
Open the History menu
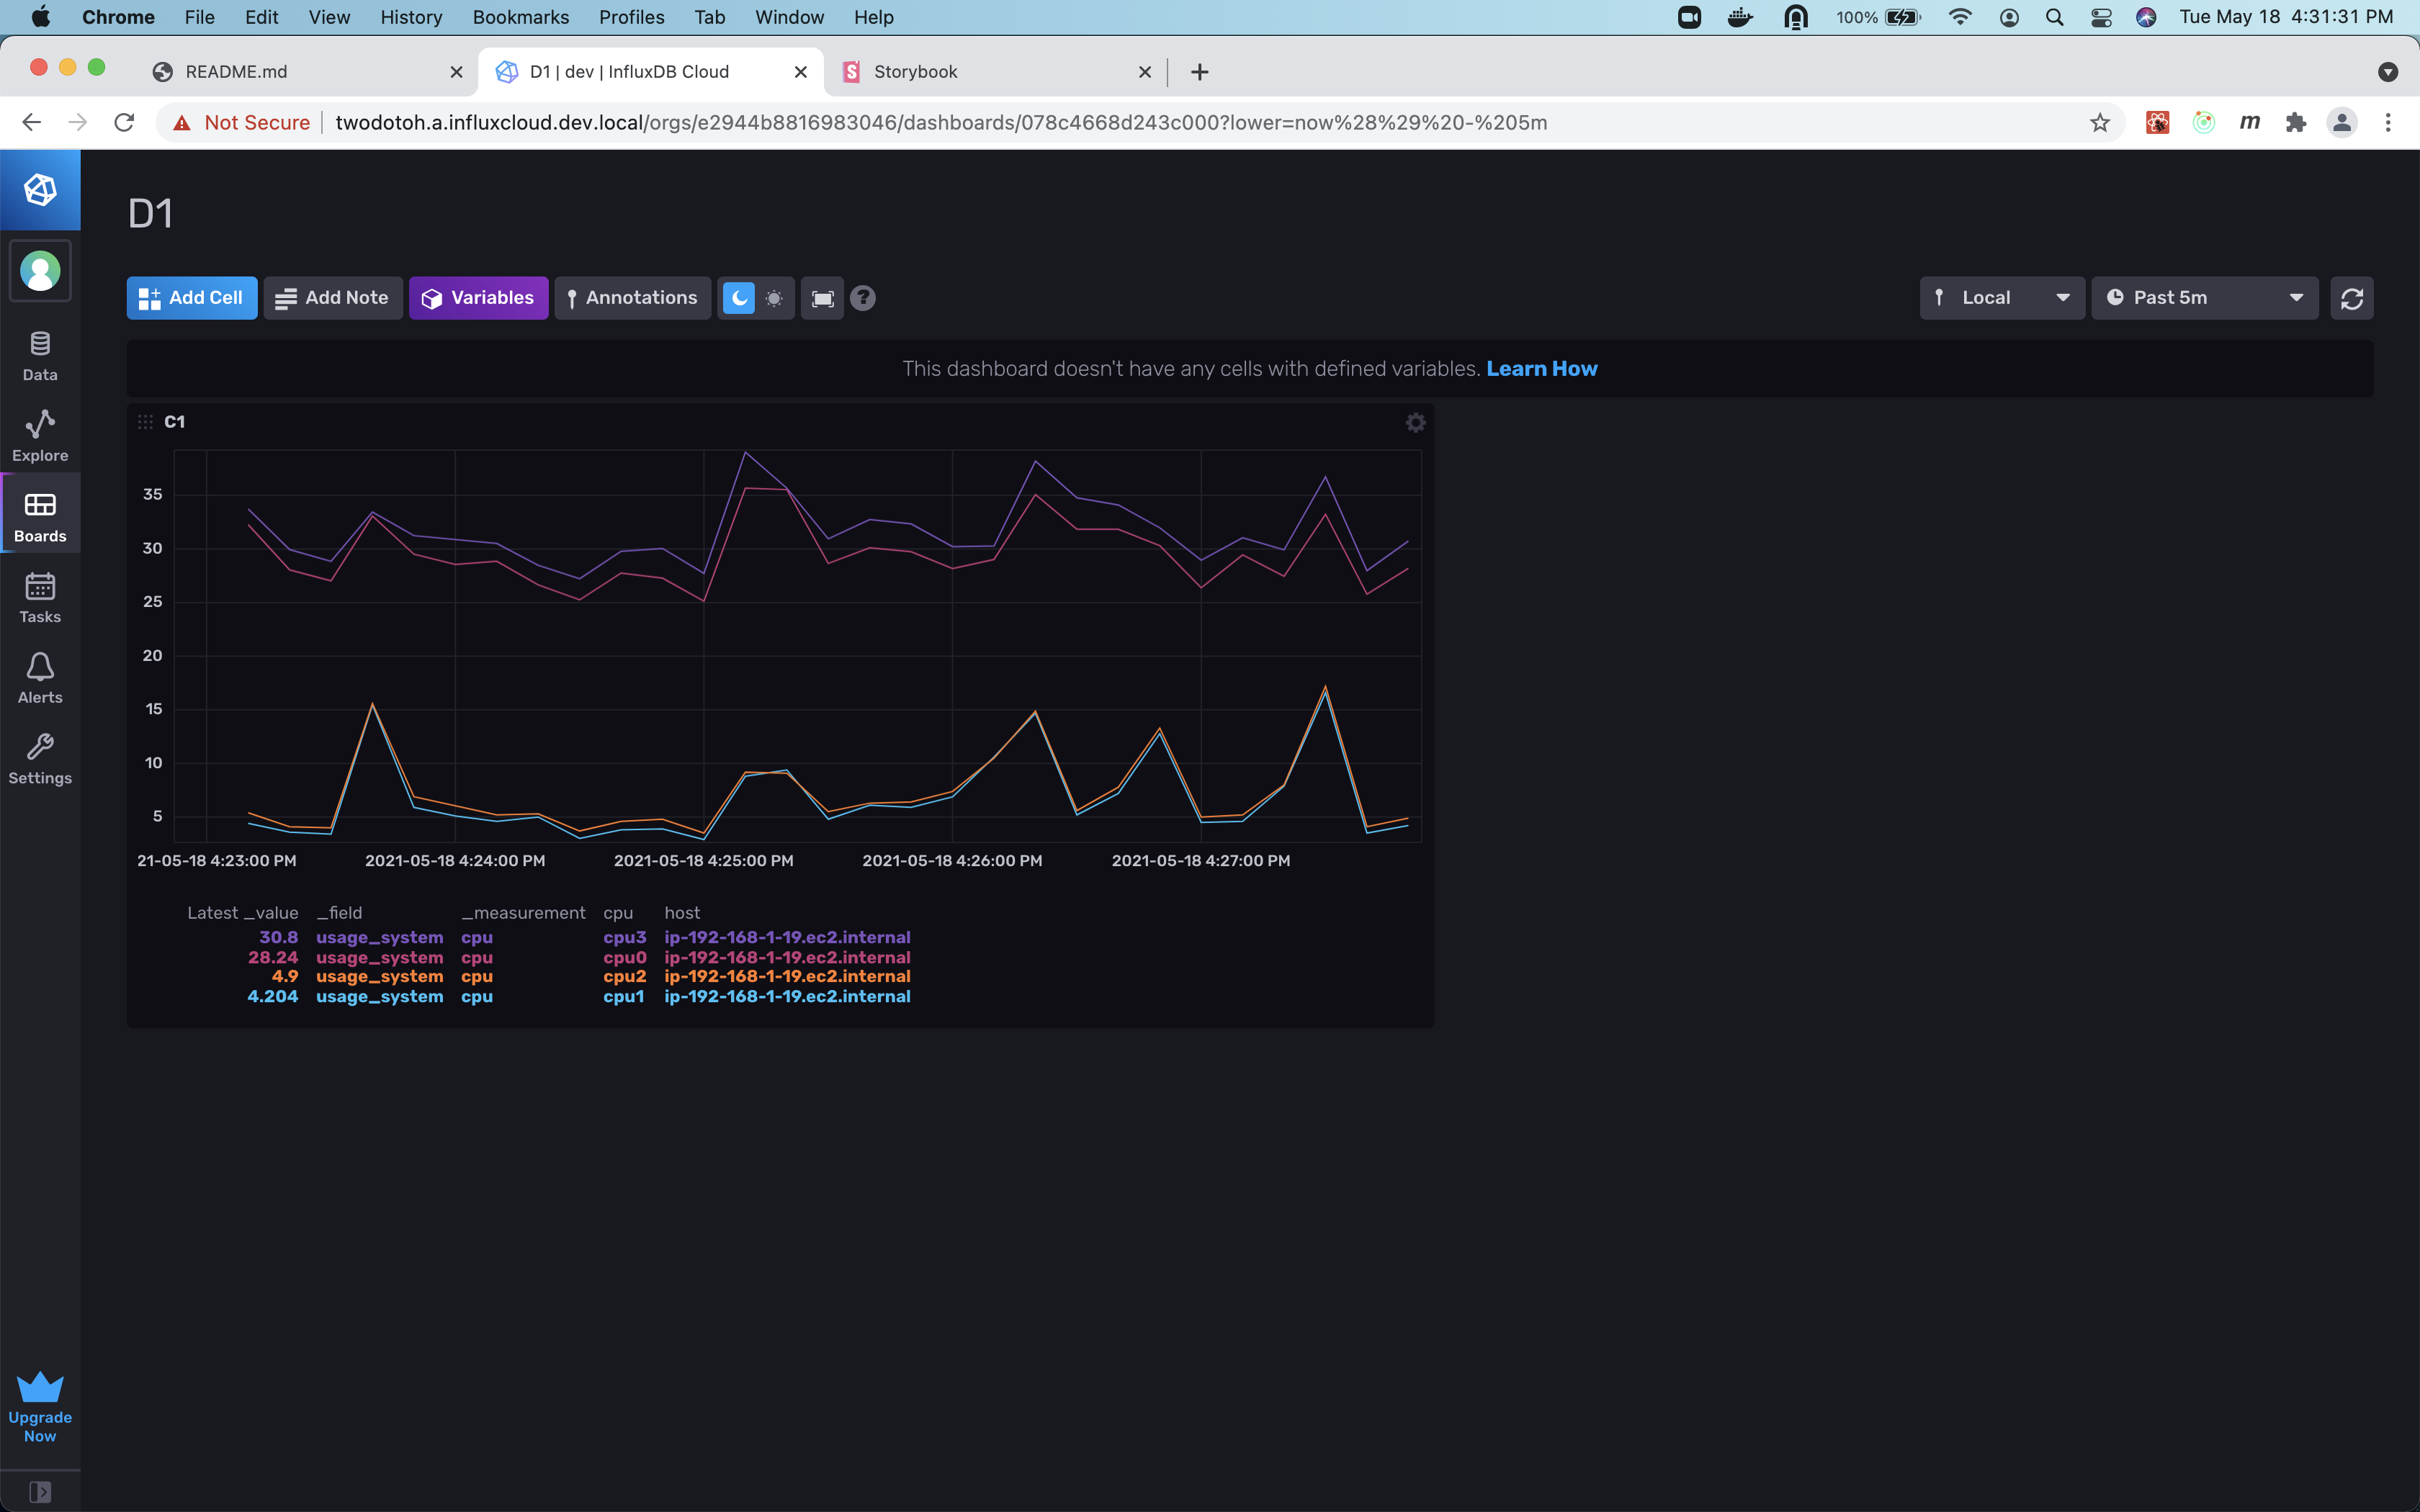410,17
